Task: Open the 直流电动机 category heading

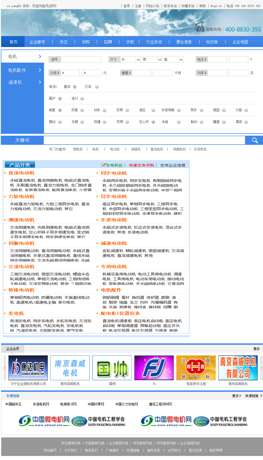Action: tap(21, 173)
